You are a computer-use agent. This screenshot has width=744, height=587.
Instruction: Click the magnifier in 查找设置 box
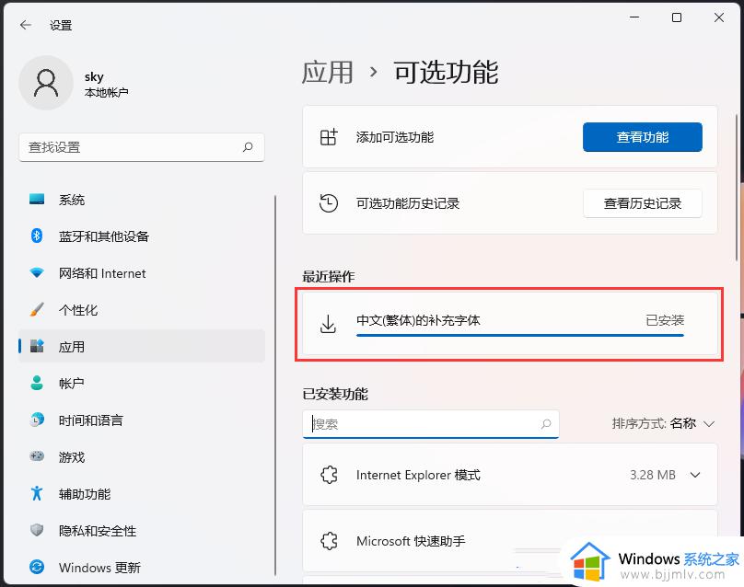(x=247, y=147)
